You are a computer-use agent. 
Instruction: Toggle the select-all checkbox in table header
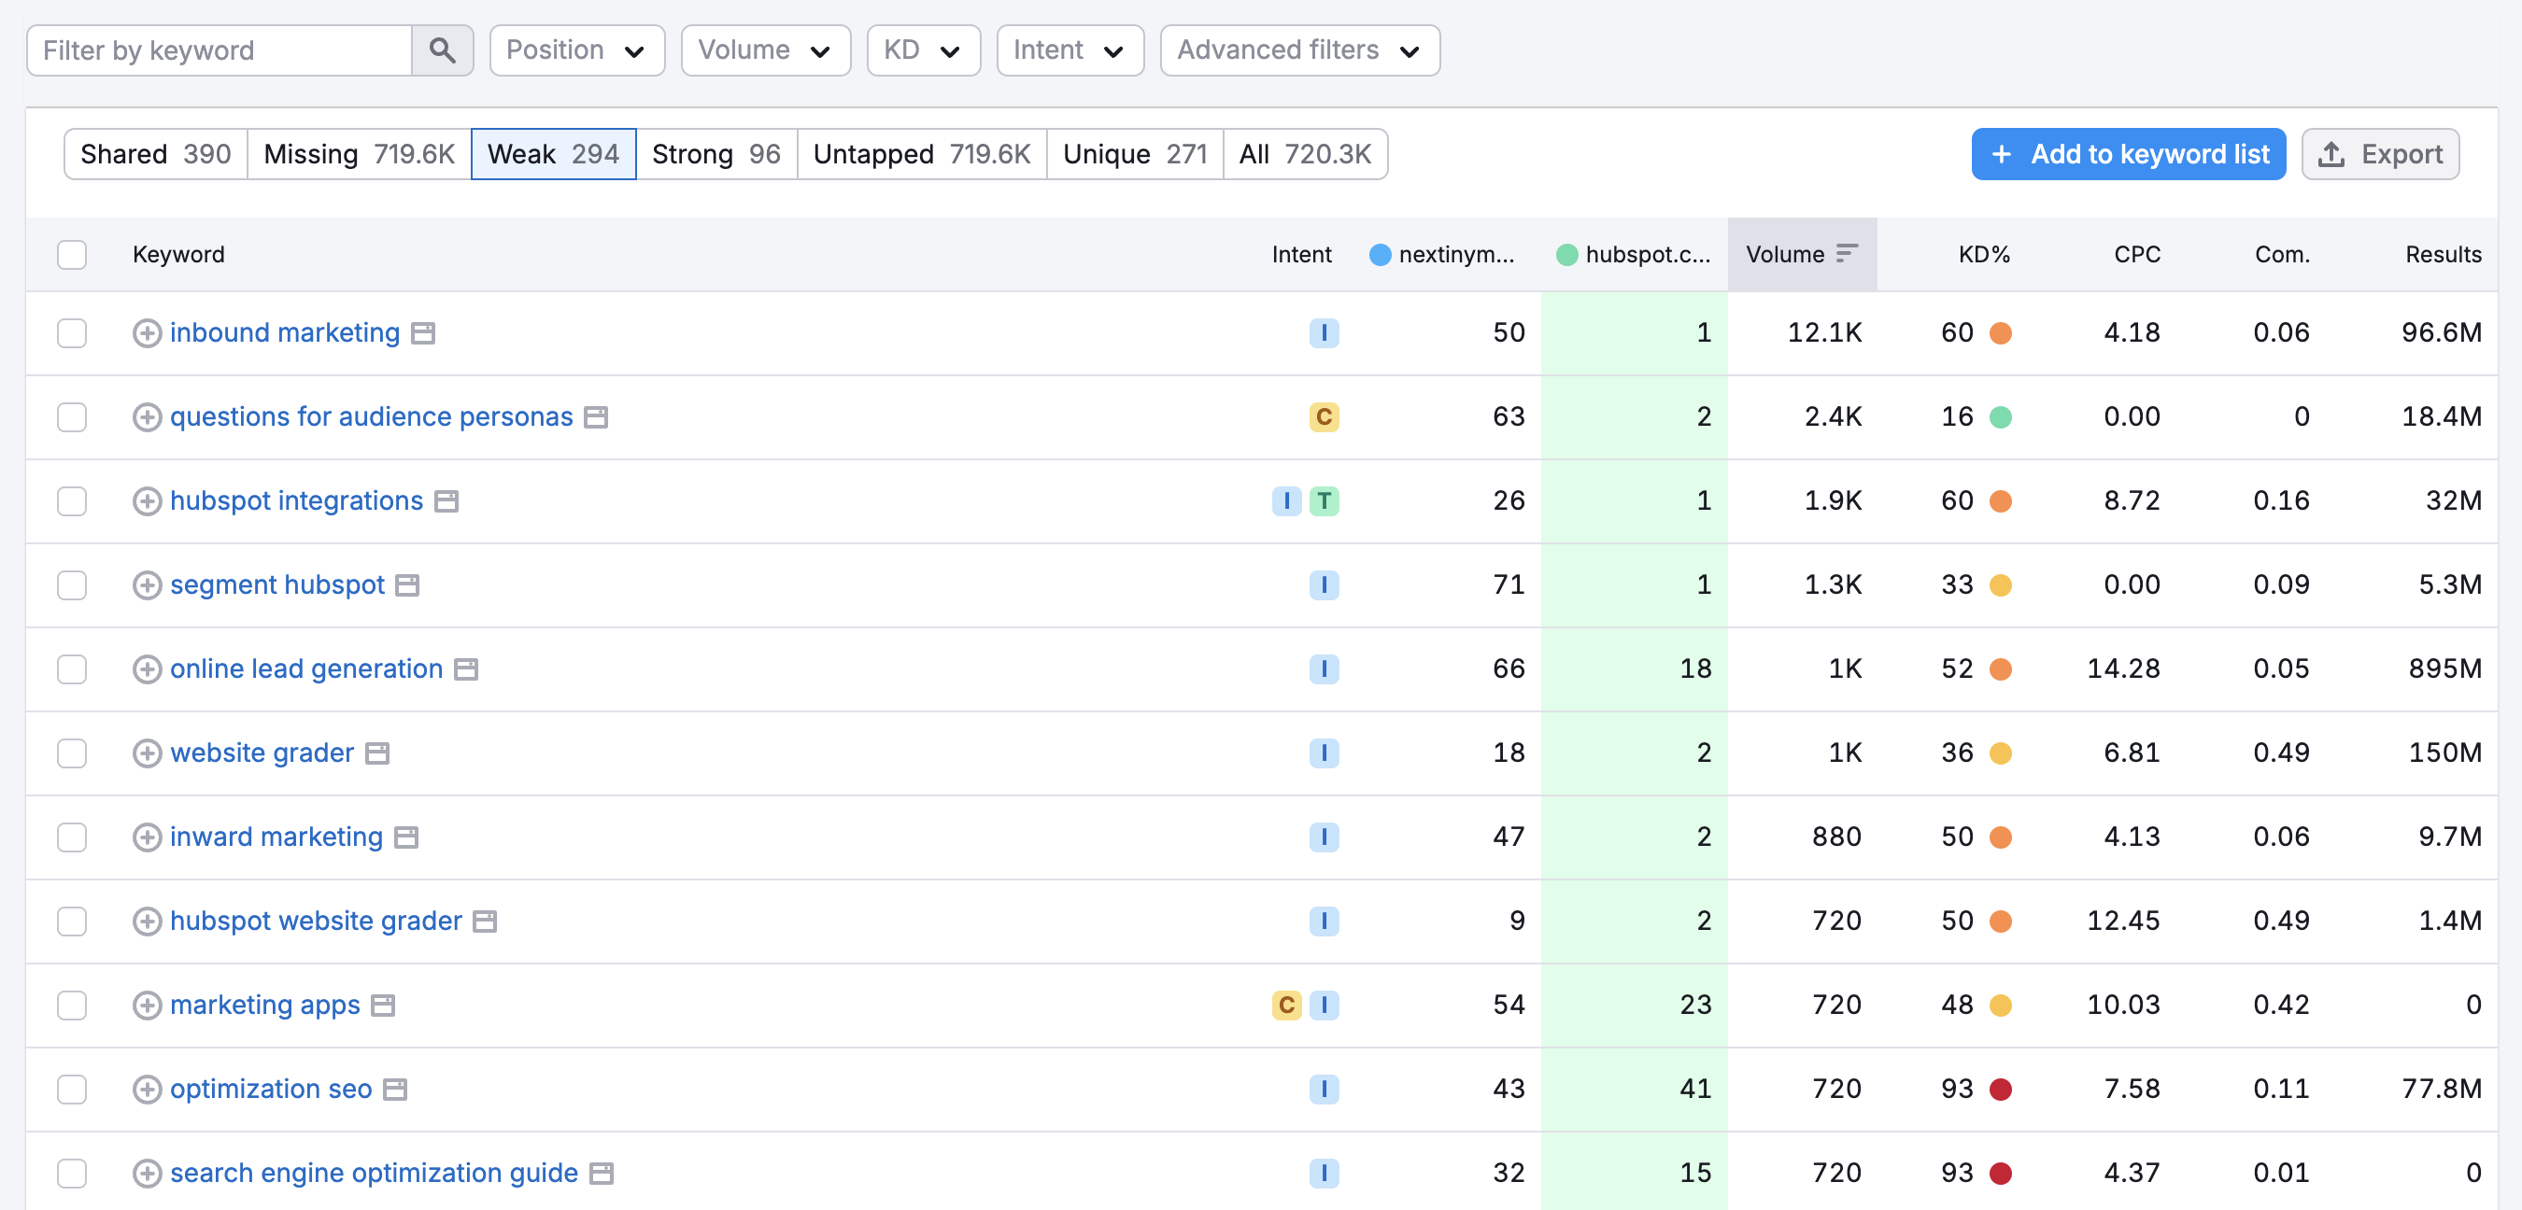pyautogui.click(x=72, y=255)
